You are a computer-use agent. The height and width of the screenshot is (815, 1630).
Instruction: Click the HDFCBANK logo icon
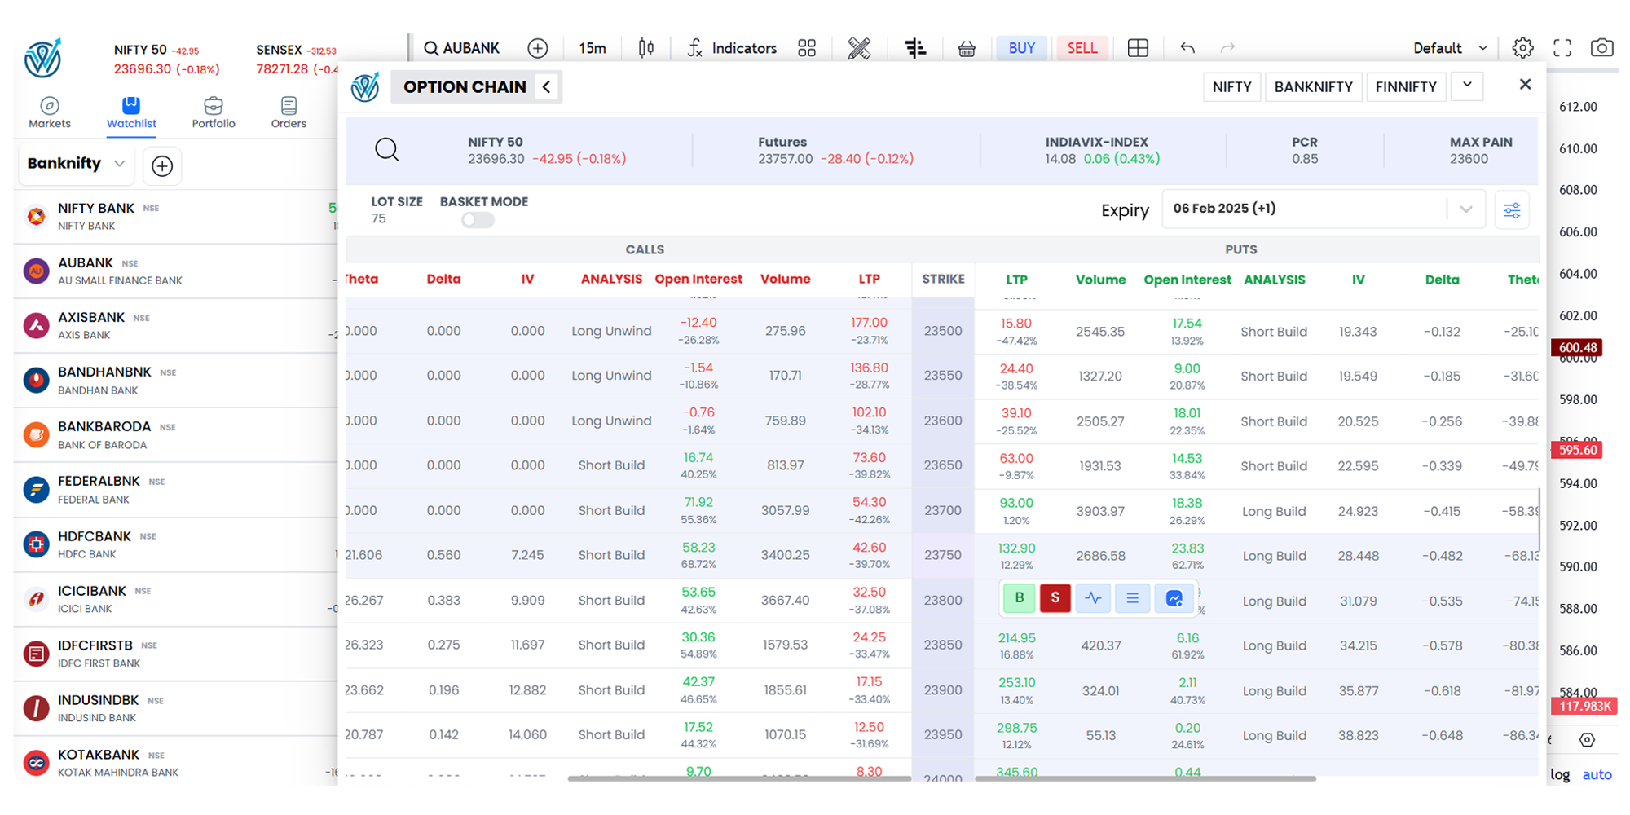click(x=36, y=544)
